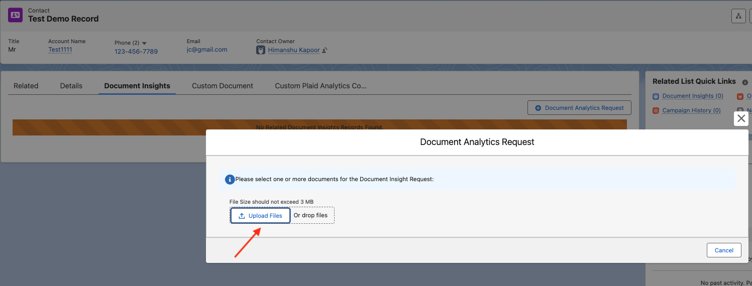Click the Related List Quick Links info icon
Viewport: 752px width, 286px height.
point(745,82)
